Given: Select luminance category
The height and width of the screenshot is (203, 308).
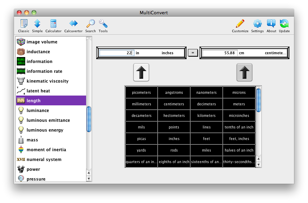Looking at the screenshot, I should tap(51, 111).
